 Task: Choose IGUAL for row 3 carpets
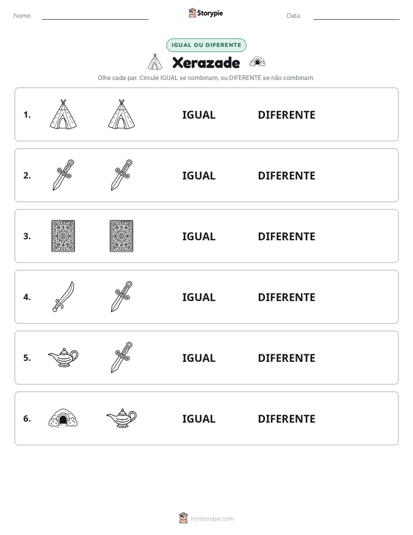(x=198, y=236)
